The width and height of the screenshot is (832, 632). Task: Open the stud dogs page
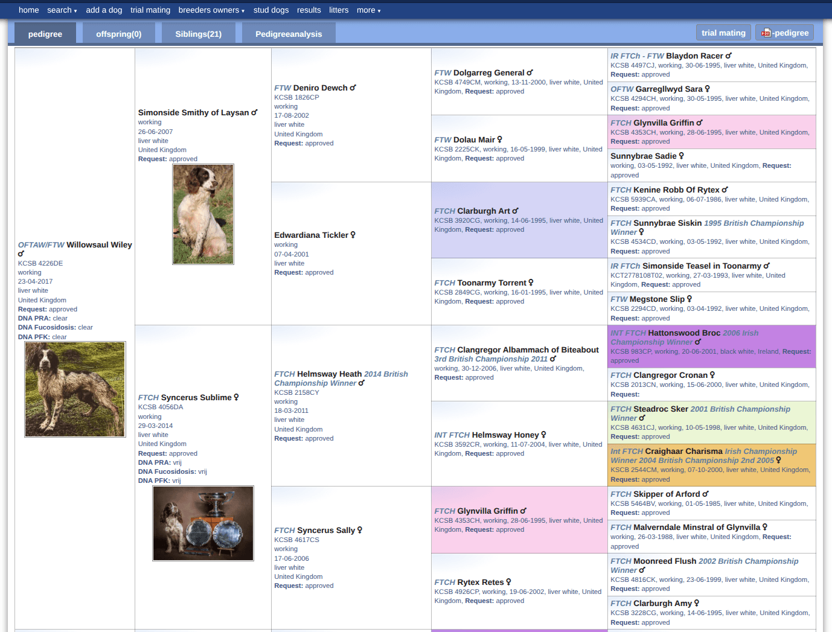271,10
